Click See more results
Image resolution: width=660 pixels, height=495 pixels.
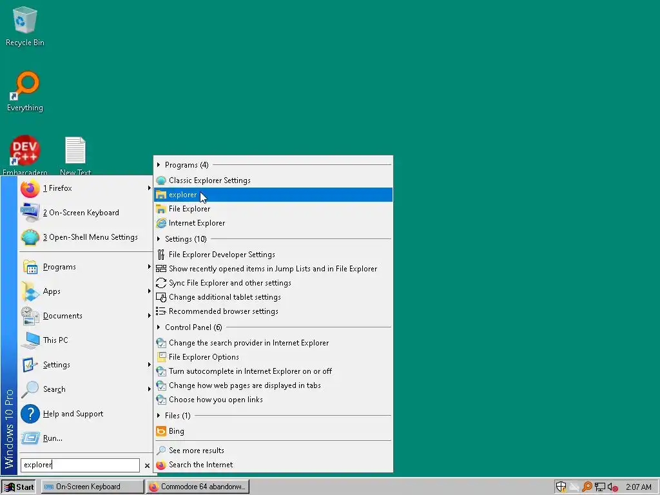[273, 451]
